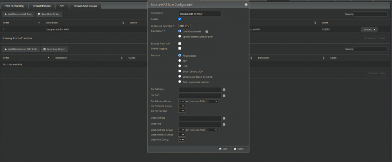The image size is (392, 162).
Task: Select UDP protocol radio button
Action: (x=180, y=66)
